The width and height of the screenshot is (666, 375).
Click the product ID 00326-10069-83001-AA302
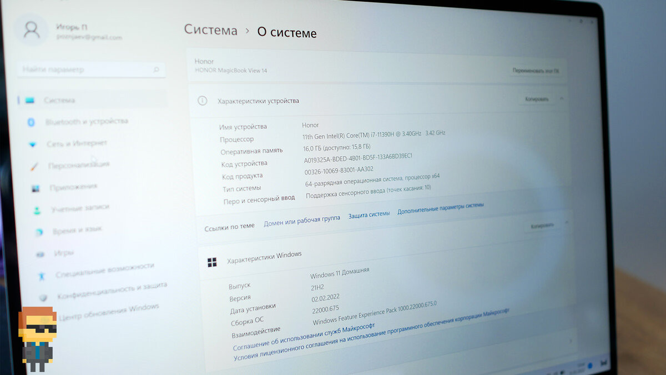click(x=339, y=172)
